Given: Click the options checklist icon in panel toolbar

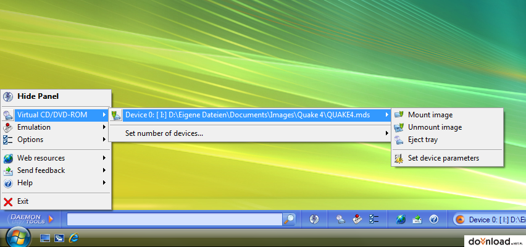Looking at the screenshot, I should coord(374,219).
